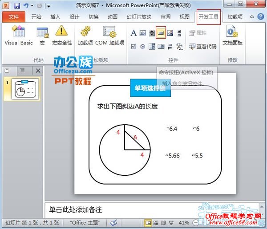Switch to the 插入 (Insert) tab
Image resolution: width=267 pixels, height=229 pixels.
pos(55,17)
